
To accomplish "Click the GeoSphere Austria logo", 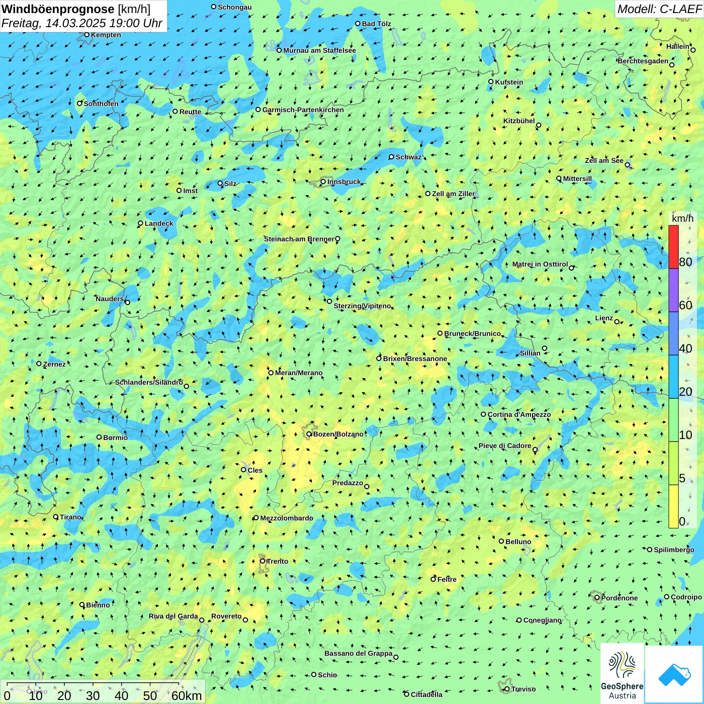I will point(622,673).
